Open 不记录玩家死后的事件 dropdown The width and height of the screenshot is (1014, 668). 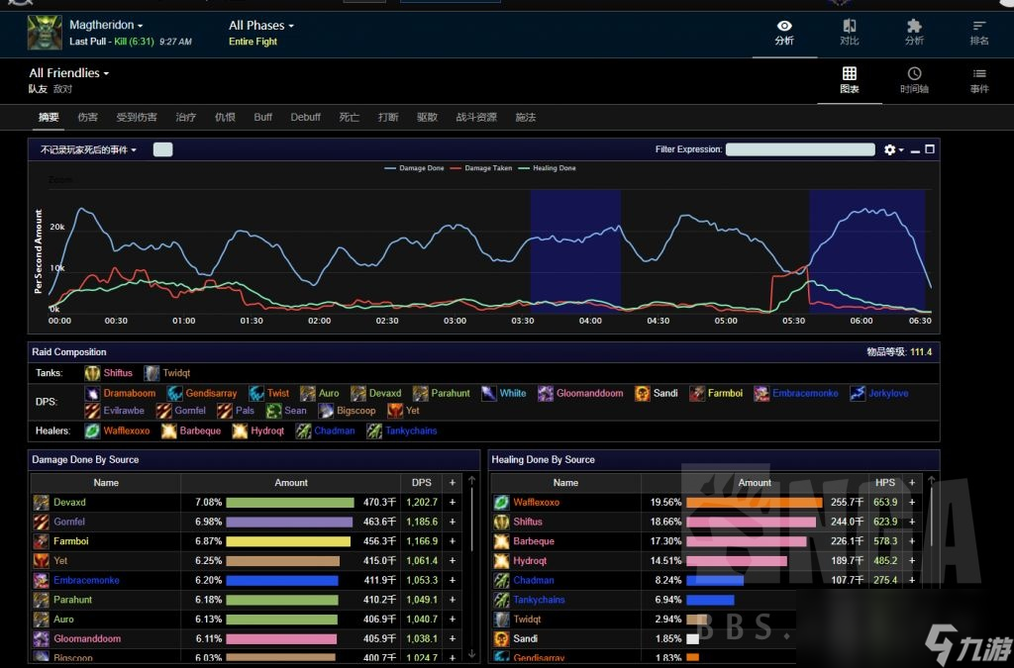coord(88,149)
